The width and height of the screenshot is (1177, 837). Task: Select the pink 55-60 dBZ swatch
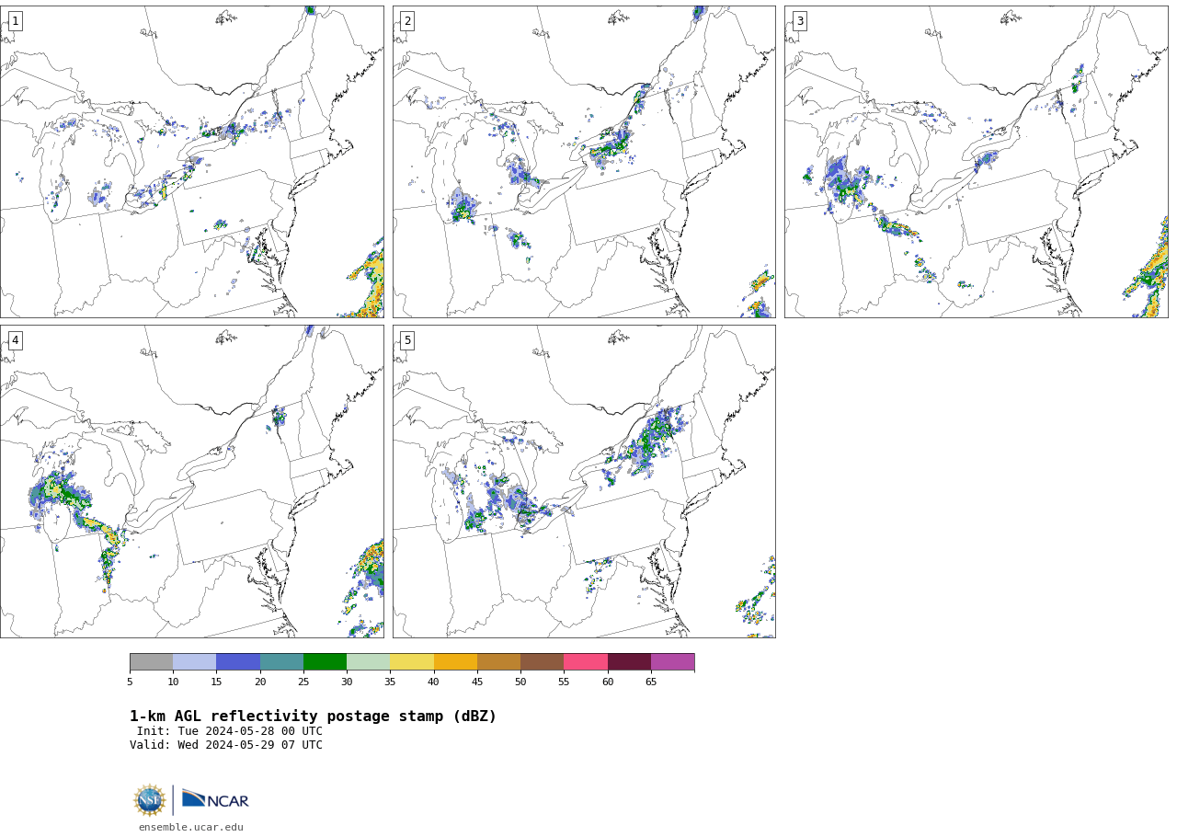pos(586,662)
